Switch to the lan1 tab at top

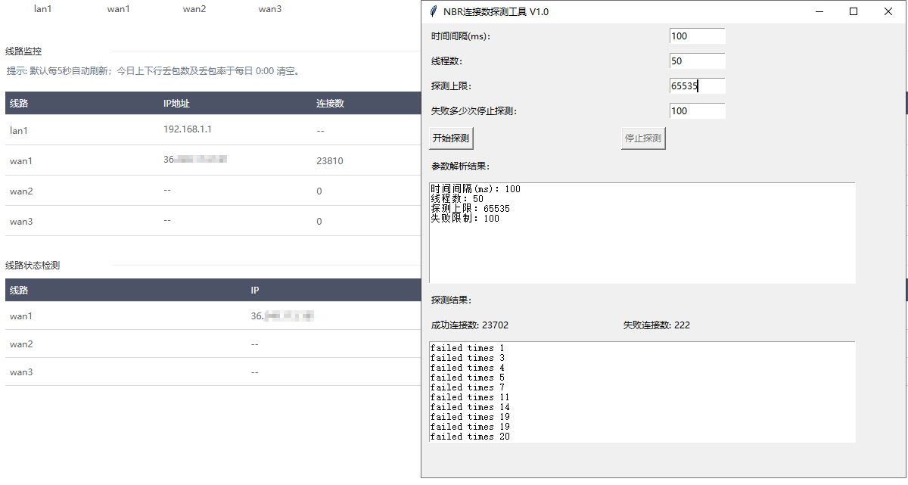coord(43,9)
